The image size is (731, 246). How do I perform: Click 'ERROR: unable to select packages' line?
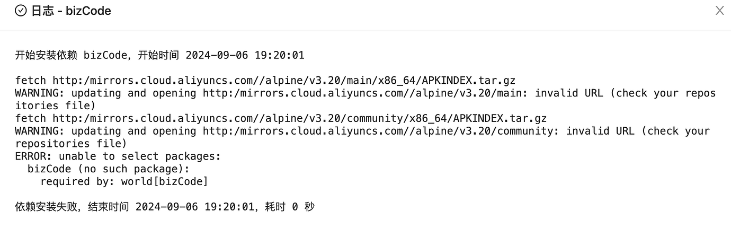(118, 156)
